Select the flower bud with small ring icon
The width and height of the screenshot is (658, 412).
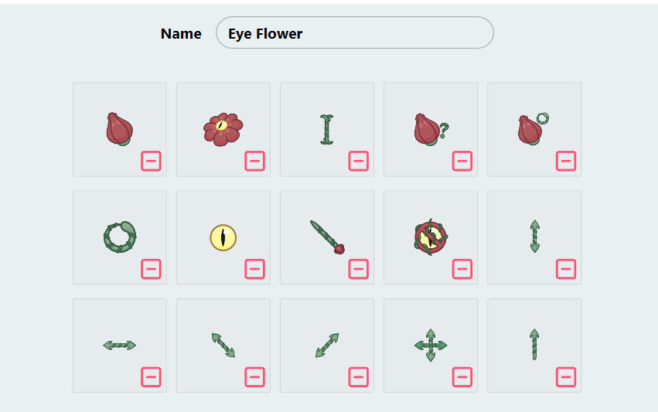[x=533, y=129]
